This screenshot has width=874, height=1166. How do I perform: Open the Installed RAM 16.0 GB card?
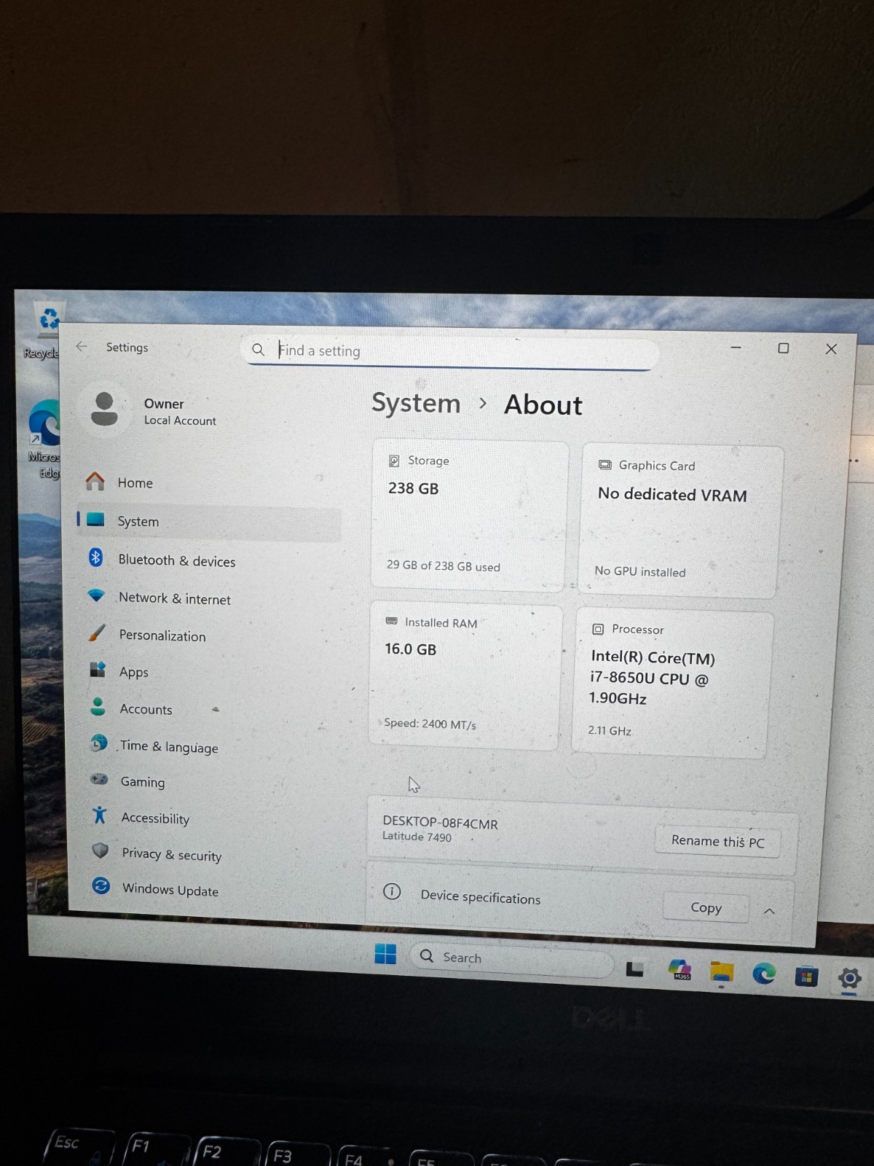(465, 675)
